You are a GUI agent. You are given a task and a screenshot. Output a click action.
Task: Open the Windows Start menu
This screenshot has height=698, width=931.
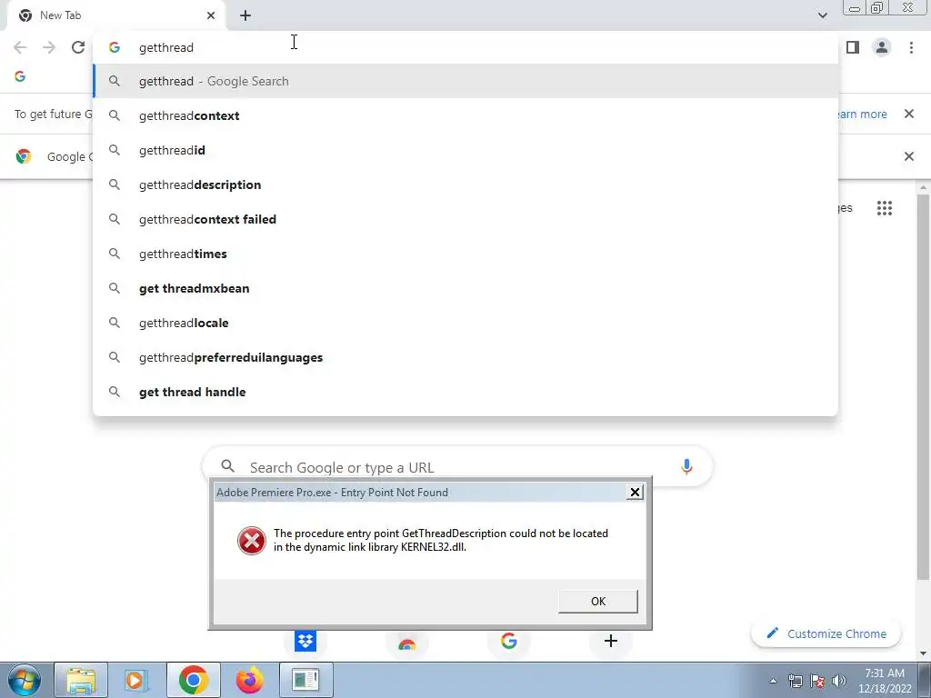(x=24, y=680)
